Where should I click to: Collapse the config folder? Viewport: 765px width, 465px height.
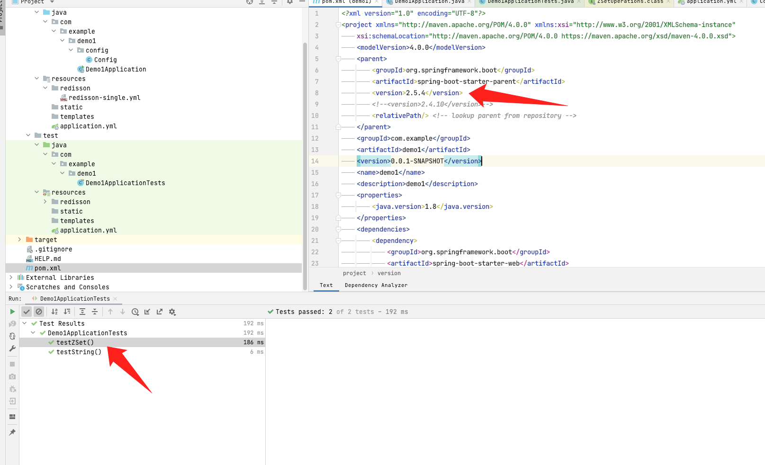71,50
